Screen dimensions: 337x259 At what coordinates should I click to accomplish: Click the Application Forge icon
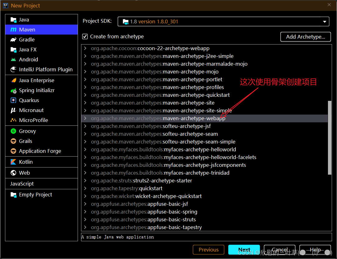click(x=13, y=151)
